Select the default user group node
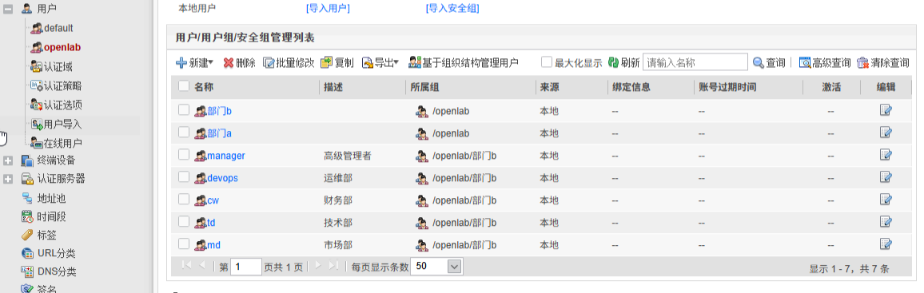Viewport: 924px width, 293px height. [52, 28]
